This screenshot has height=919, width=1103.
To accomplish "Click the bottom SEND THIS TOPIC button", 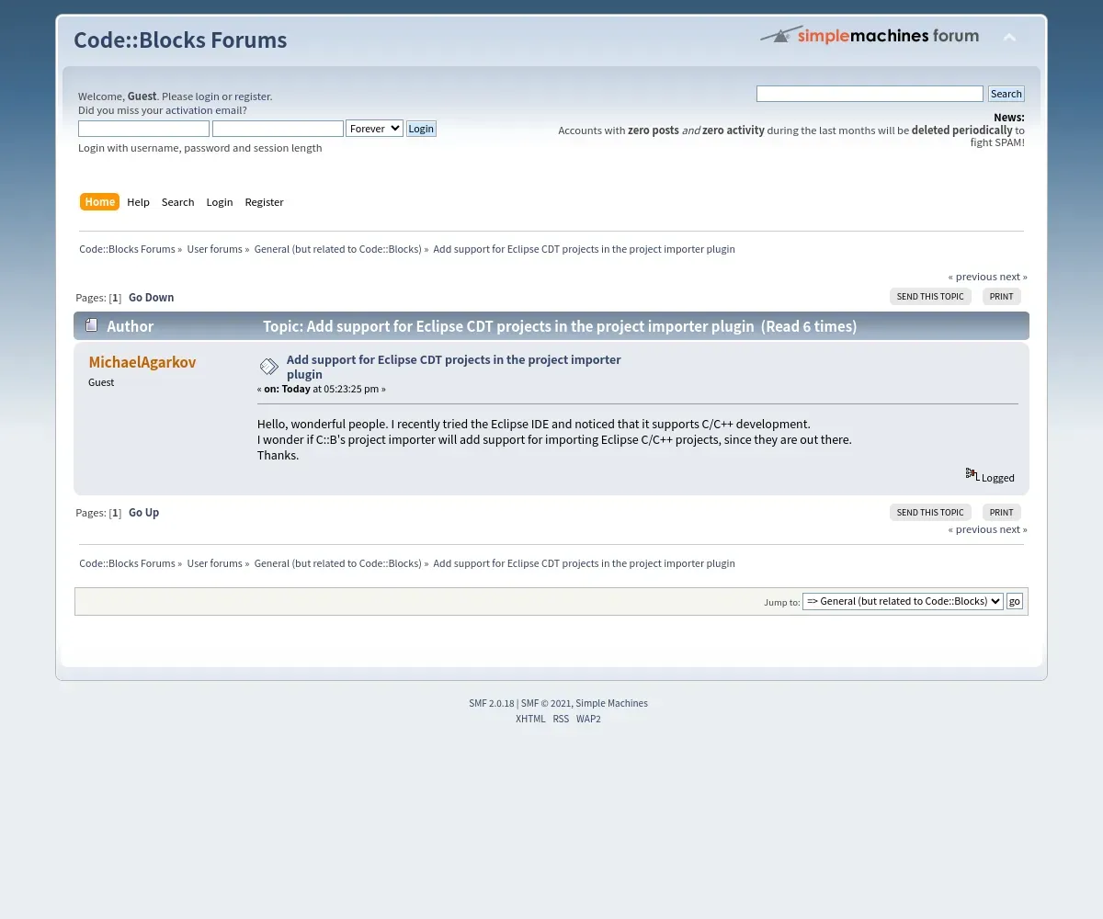I will point(930,513).
